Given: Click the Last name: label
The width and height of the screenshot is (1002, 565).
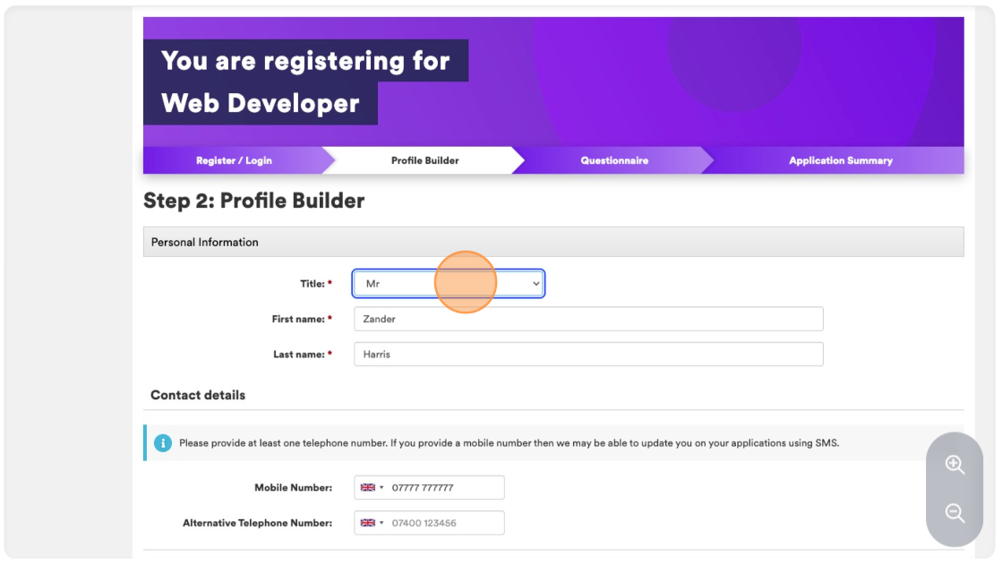Looking at the screenshot, I should tap(303, 354).
